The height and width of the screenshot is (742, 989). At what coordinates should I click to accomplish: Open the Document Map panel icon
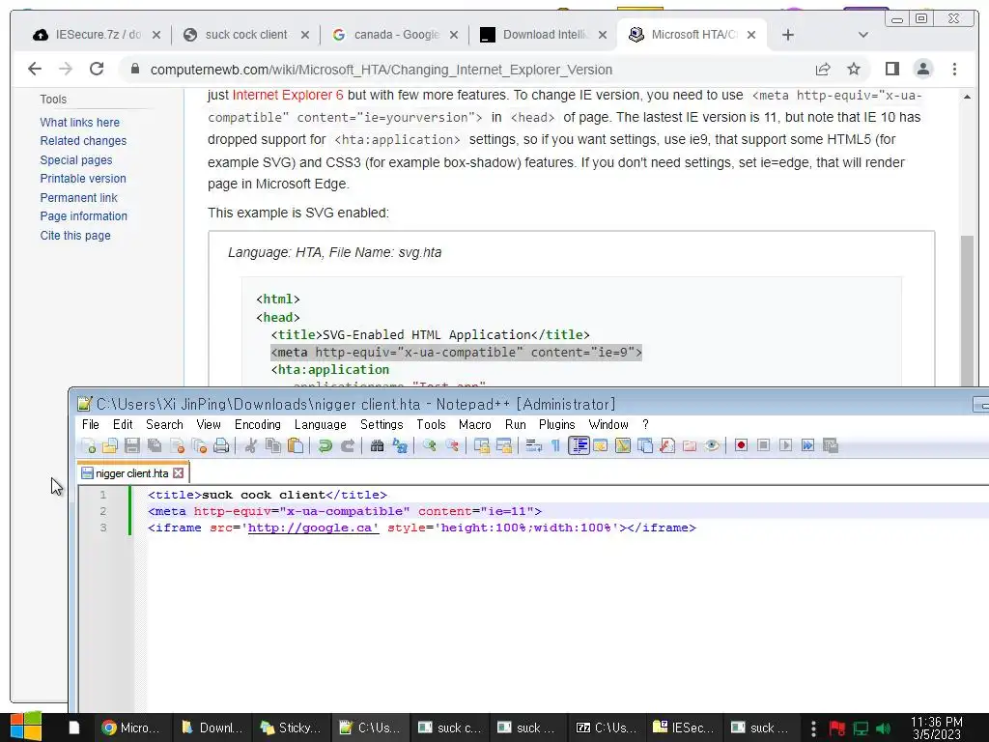(x=623, y=446)
